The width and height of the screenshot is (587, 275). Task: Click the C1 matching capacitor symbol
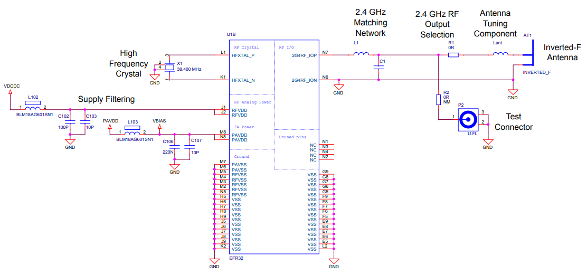[x=378, y=68]
